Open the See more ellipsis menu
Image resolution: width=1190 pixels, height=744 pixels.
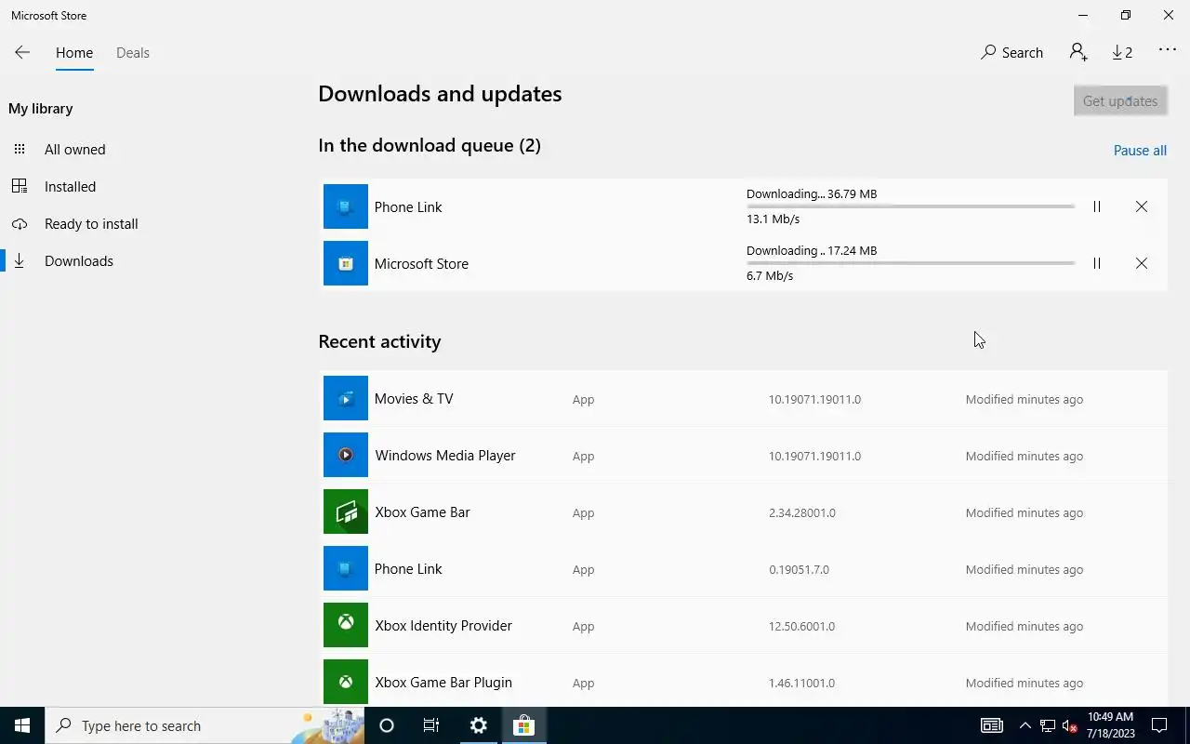[1168, 50]
